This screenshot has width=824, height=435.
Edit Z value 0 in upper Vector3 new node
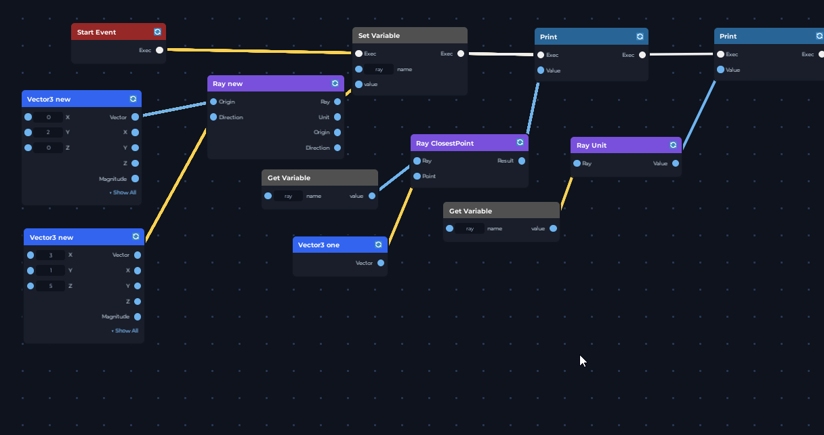(x=49, y=148)
